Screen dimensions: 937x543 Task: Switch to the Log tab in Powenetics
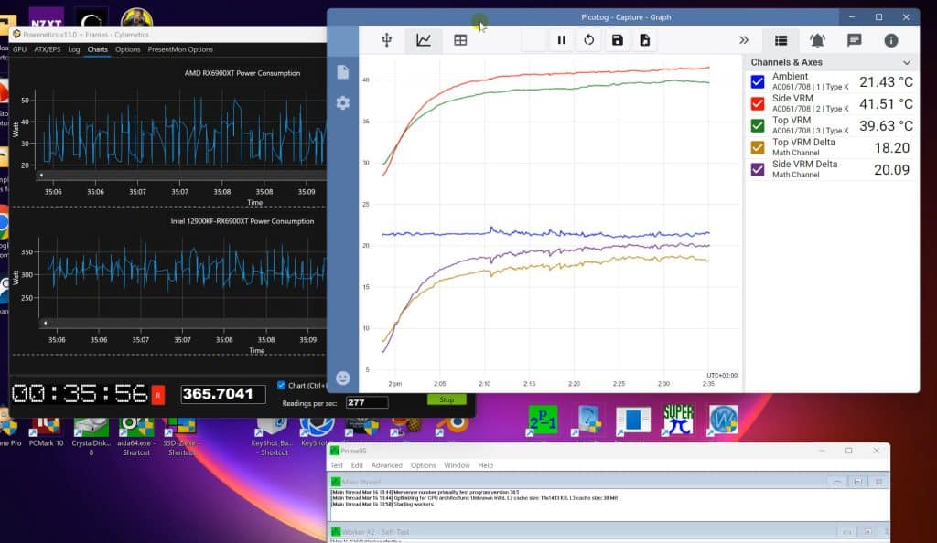73,49
